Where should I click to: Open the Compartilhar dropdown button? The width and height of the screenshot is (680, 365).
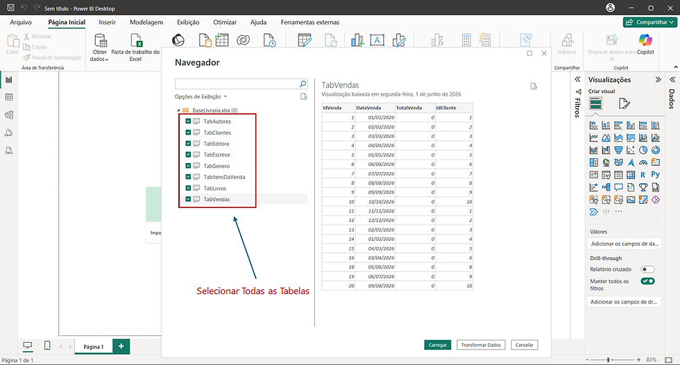tap(649, 22)
